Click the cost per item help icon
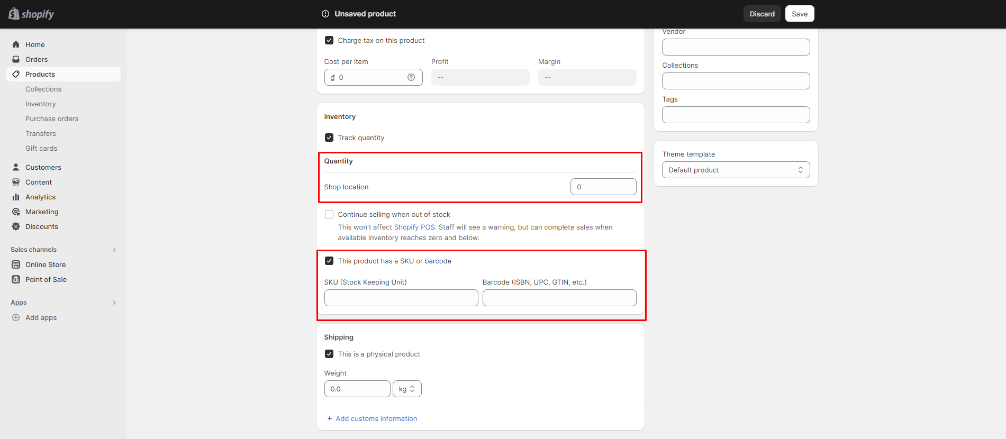Viewport: 1006px width, 439px height. pyautogui.click(x=411, y=77)
